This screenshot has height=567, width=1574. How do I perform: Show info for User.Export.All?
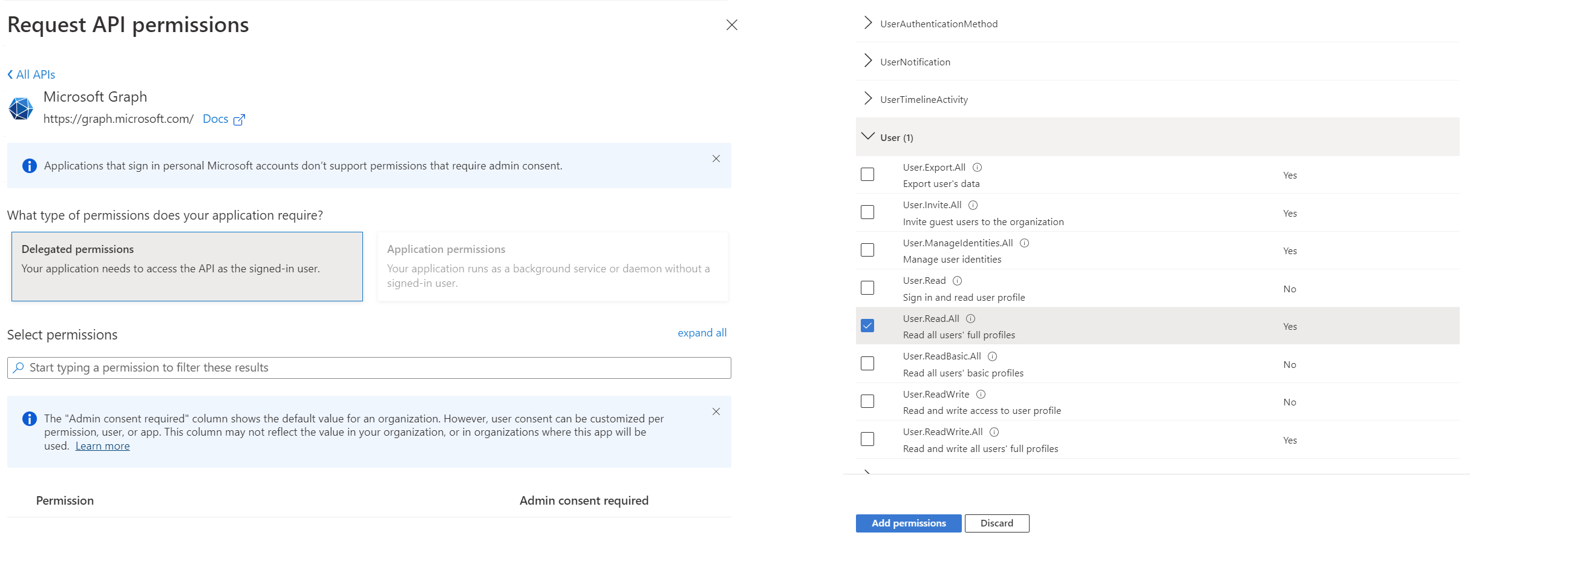pos(976,168)
